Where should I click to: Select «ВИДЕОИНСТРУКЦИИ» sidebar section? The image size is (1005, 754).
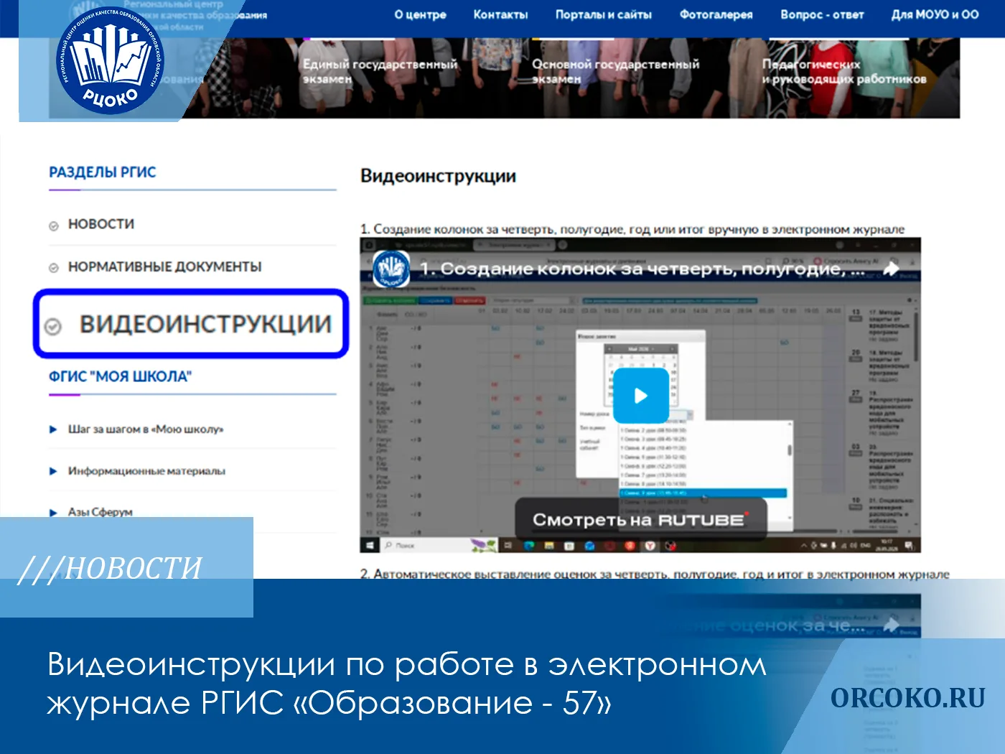pyautogui.click(x=191, y=324)
